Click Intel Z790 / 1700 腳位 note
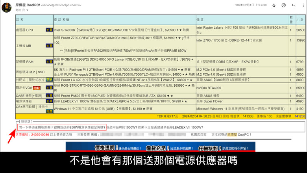307x173 pixels. point(229,40)
